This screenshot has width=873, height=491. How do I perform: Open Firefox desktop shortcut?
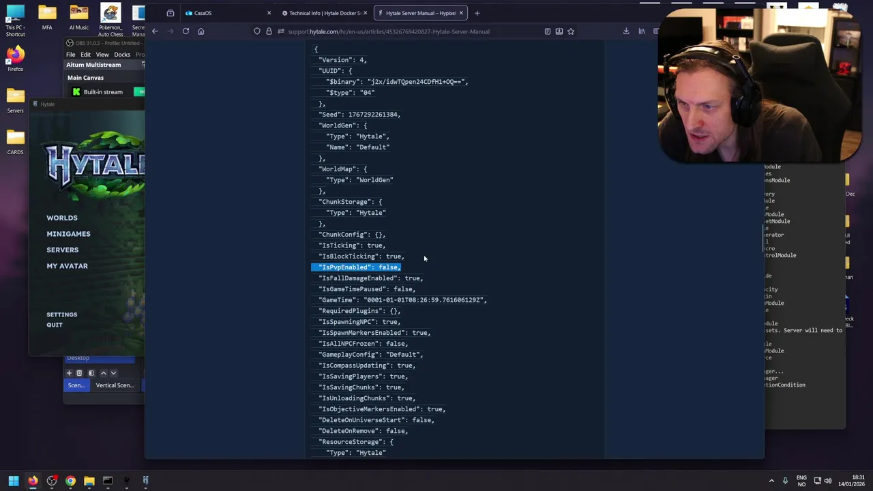(15, 59)
